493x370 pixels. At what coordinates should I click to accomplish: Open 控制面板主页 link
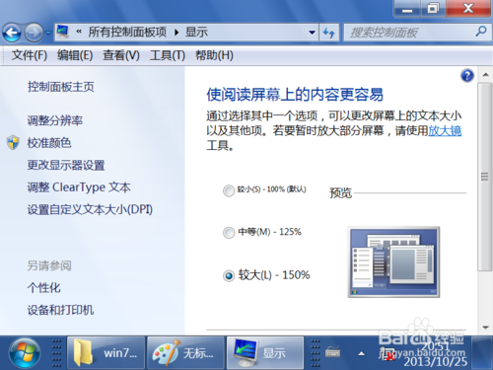61,87
